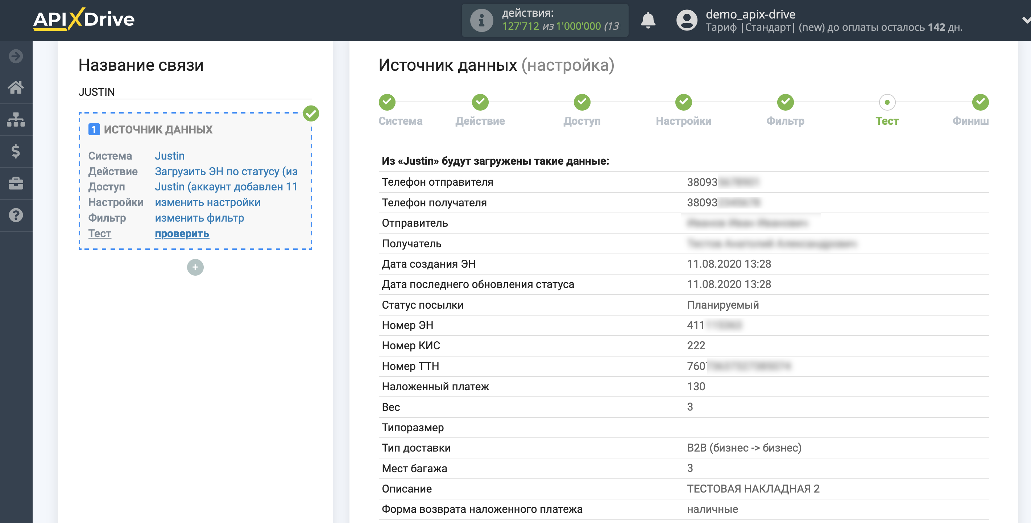The height and width of the screenshot is (523, 1031).
Task: Select the Мест багажа row label
Action: tap(414, 468)
